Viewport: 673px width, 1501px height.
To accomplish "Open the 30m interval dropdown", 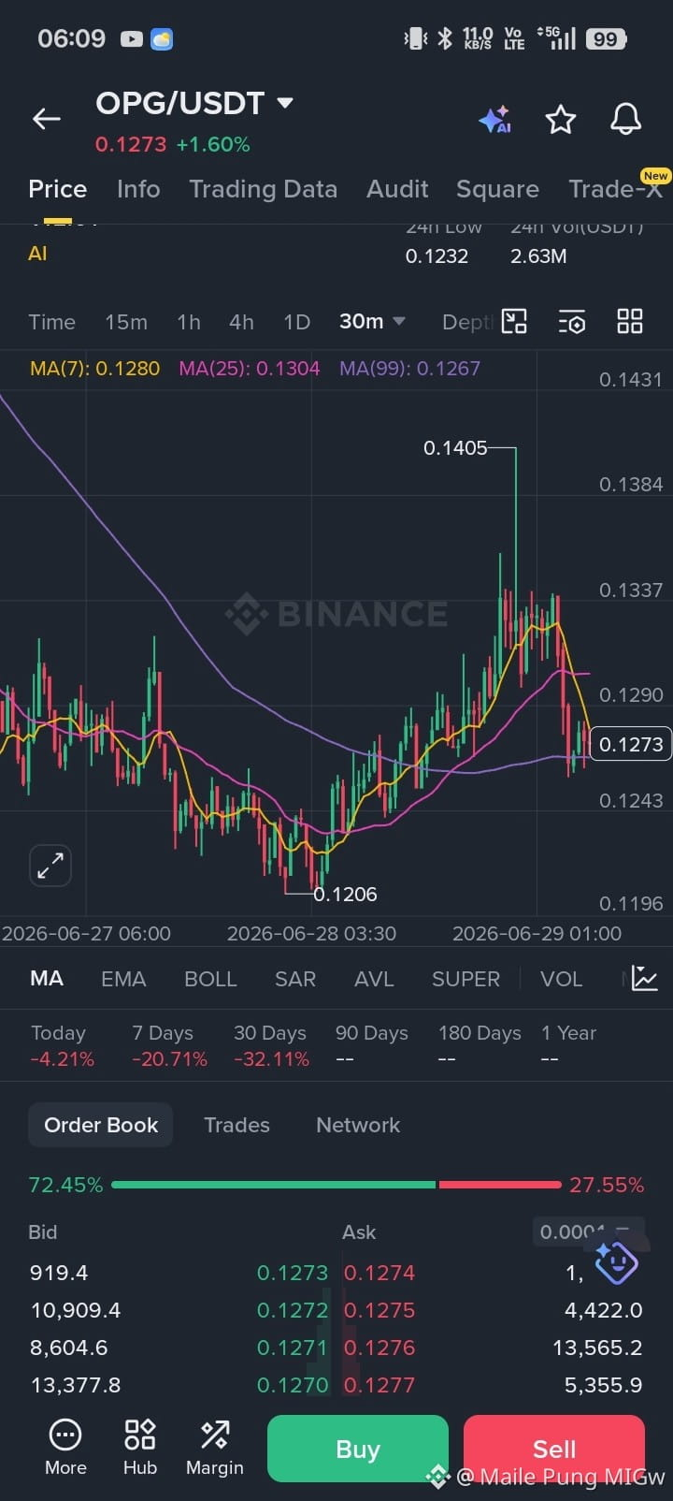I will 372,321.
